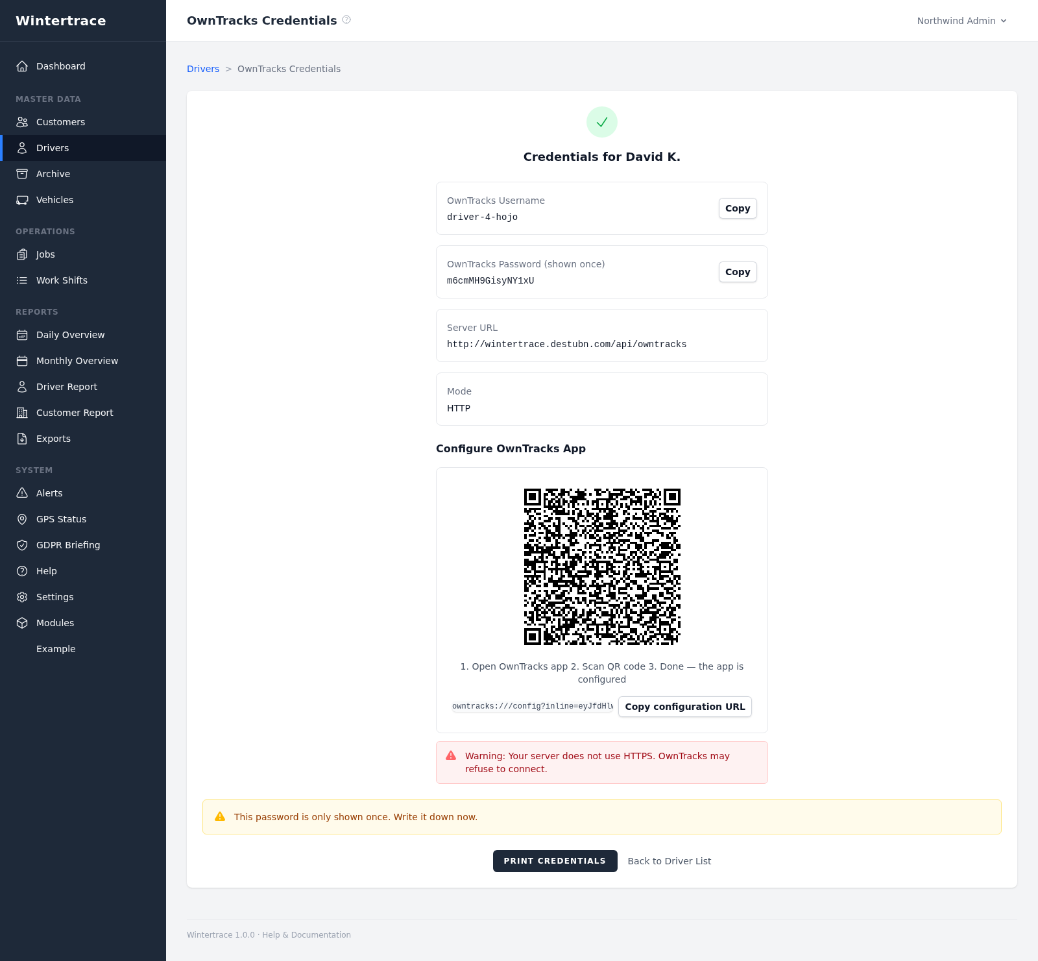
Task: Click the OwnTracks configuration QR code
Action: pos(602,566)
